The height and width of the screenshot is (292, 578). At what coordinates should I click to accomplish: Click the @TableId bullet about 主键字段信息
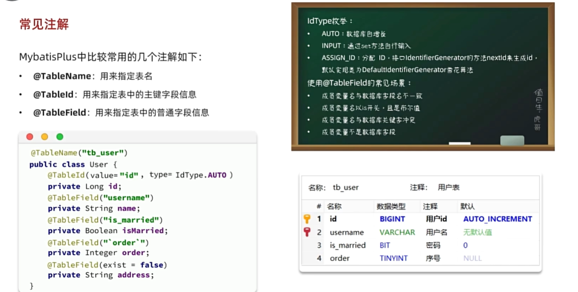tap(115, 94)
